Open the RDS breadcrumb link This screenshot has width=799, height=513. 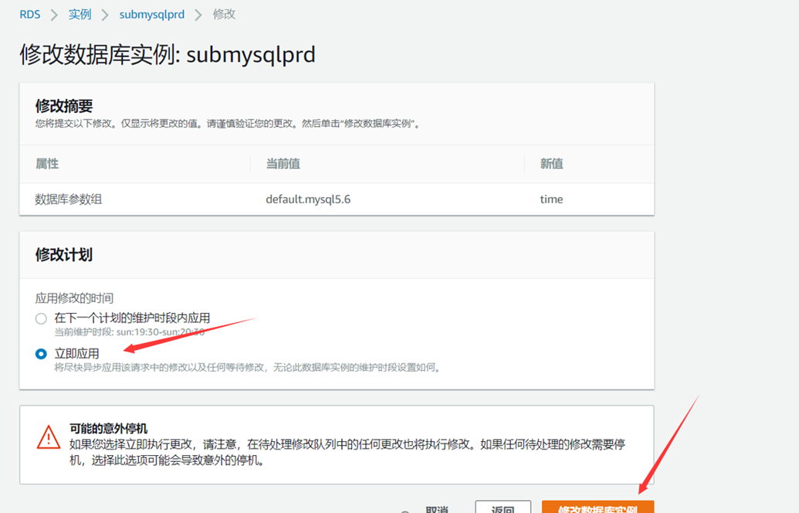click(29, 14)
